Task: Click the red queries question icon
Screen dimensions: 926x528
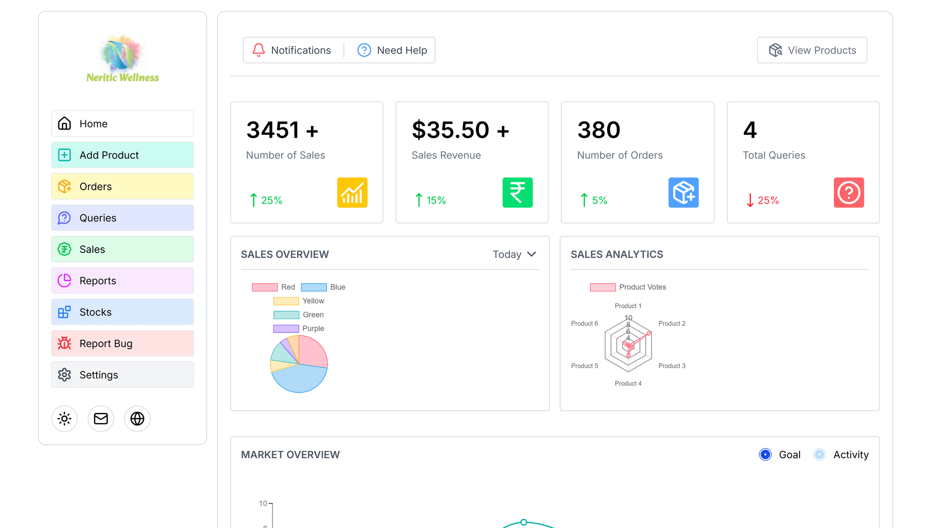Action: coord(849,193)
